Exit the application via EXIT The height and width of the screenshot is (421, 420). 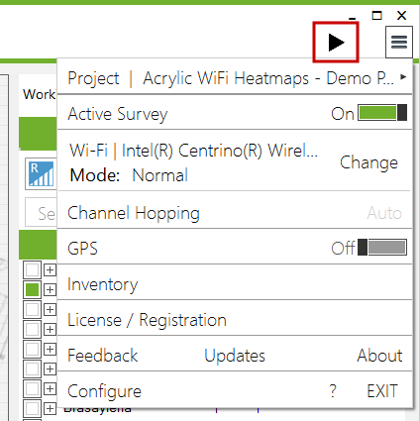[382, 391]
